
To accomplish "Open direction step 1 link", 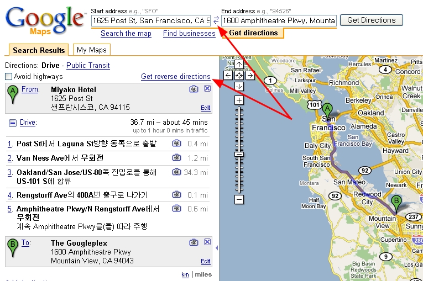I will 10,144.
